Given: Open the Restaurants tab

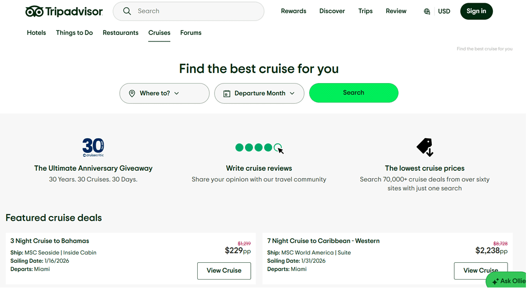Looking at the screenshot, I should (120, 33).
